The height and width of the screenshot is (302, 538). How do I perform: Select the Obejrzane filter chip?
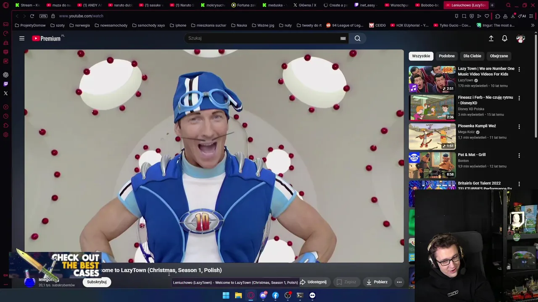click(499, 56)
